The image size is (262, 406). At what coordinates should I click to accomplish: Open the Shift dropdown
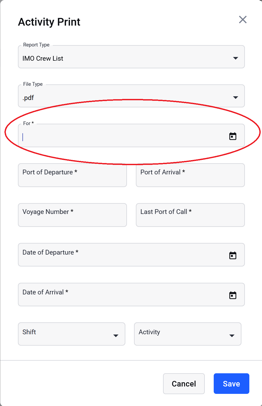pyautogui.click(x=72, y=334)
